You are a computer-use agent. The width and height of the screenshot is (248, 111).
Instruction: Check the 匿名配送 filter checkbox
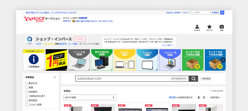pos(27,100)
